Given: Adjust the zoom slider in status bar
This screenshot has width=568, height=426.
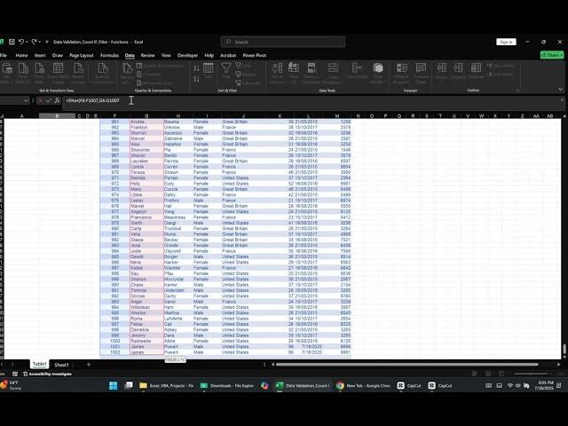Looking at the screenshot, I should pyautogui.click(x=531, y=374).
